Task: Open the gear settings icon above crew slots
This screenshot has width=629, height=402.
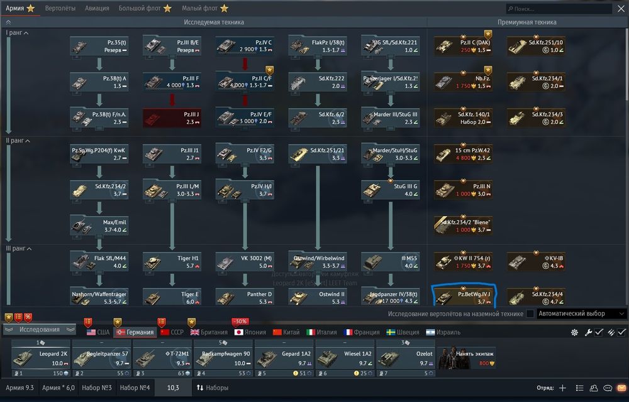Action: click(574, 332)
